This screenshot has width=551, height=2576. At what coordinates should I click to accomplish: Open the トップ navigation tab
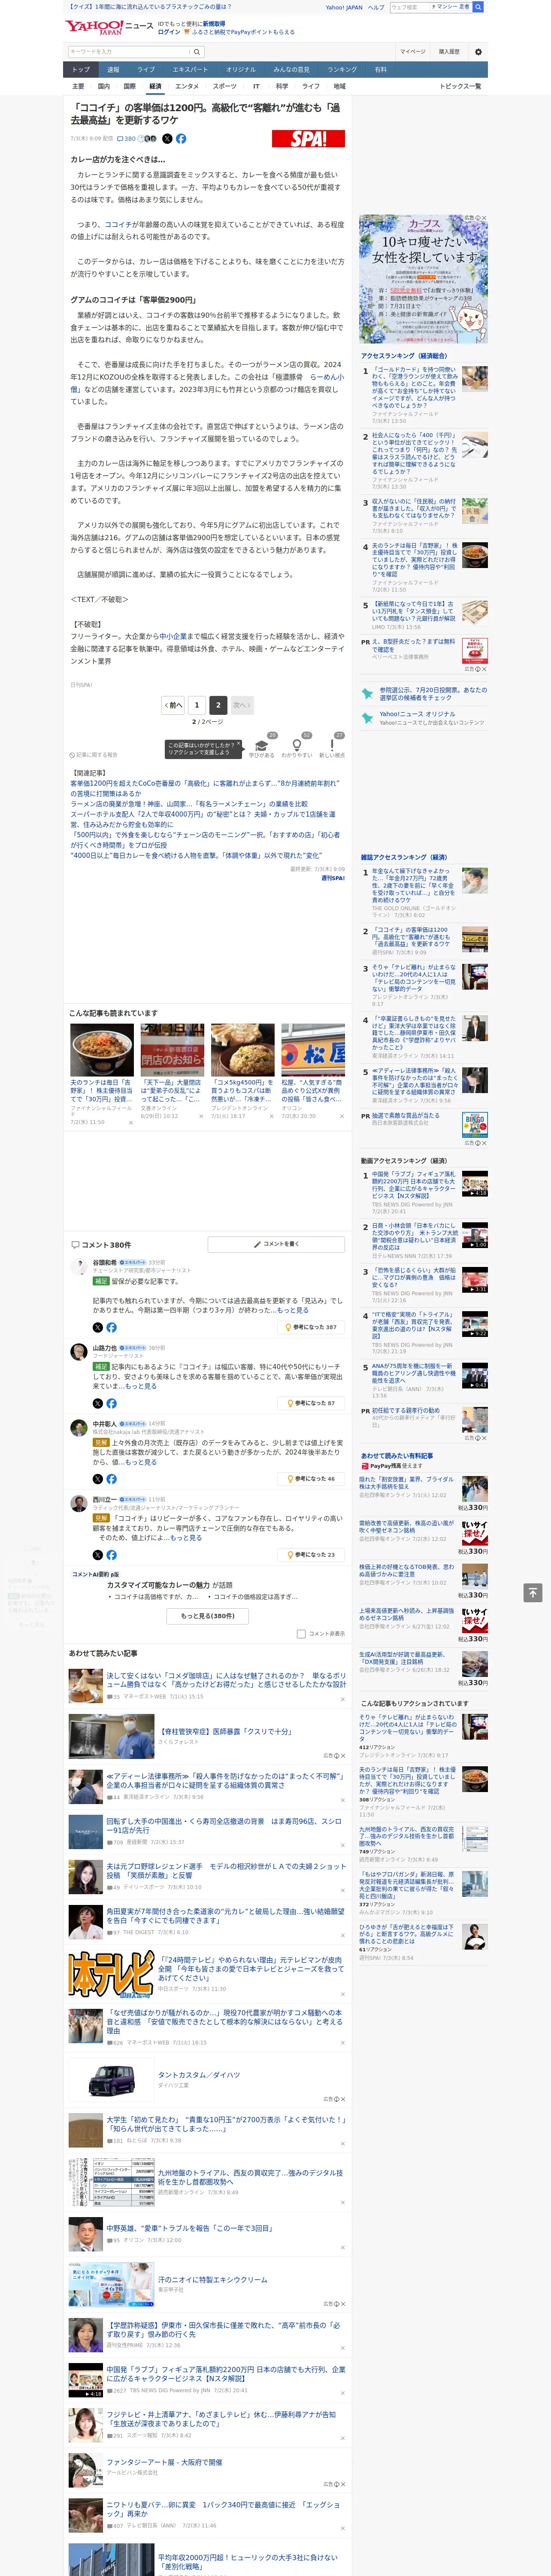(x=81, y=70)
